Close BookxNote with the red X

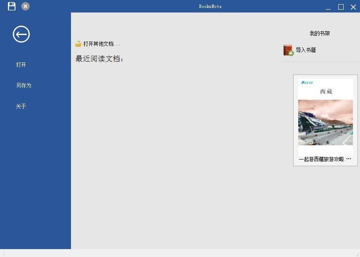point(354,7)
